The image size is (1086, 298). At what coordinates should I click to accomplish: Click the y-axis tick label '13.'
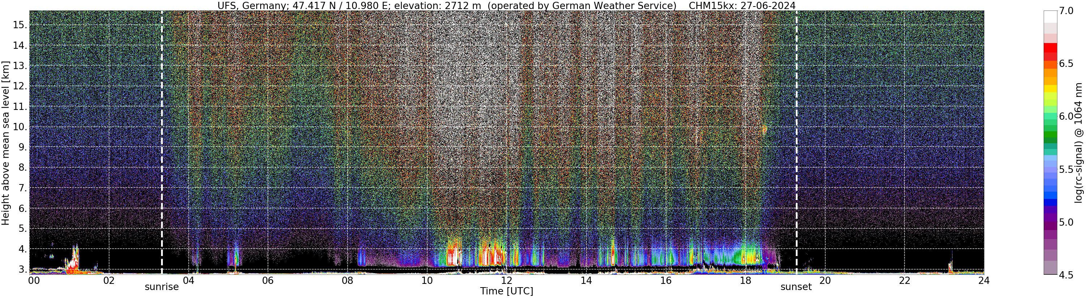(20, 66)
